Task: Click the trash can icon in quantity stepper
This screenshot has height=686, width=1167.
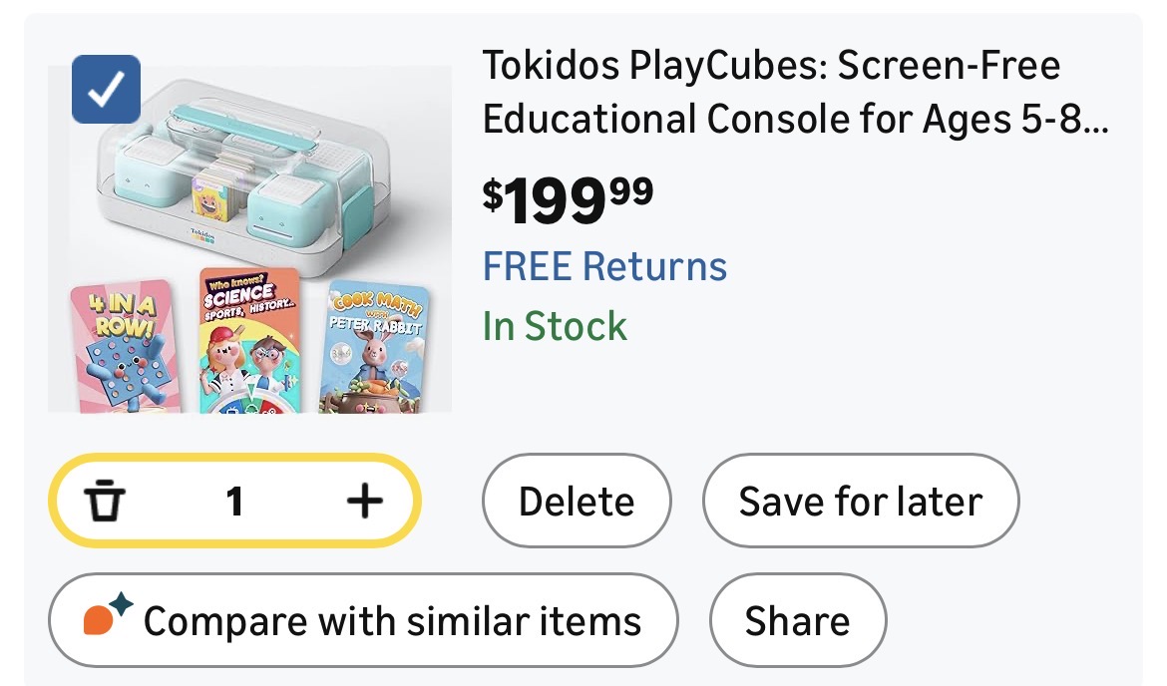Action: (104, 502)
